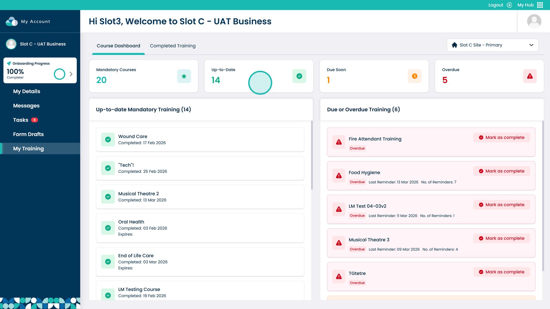Open Tasks in the sidebar
The height and width of the screenshot is (309, 550).
[21, 120]
